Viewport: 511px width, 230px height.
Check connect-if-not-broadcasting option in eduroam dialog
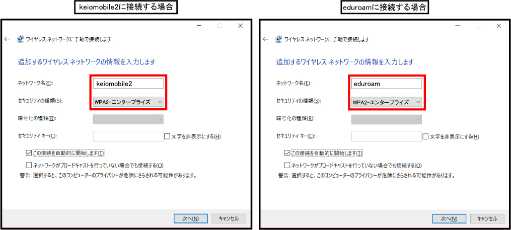287,165
